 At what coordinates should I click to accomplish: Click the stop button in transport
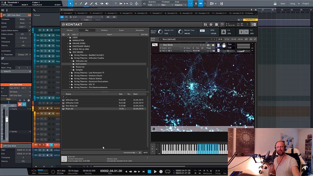pos(149,172)
